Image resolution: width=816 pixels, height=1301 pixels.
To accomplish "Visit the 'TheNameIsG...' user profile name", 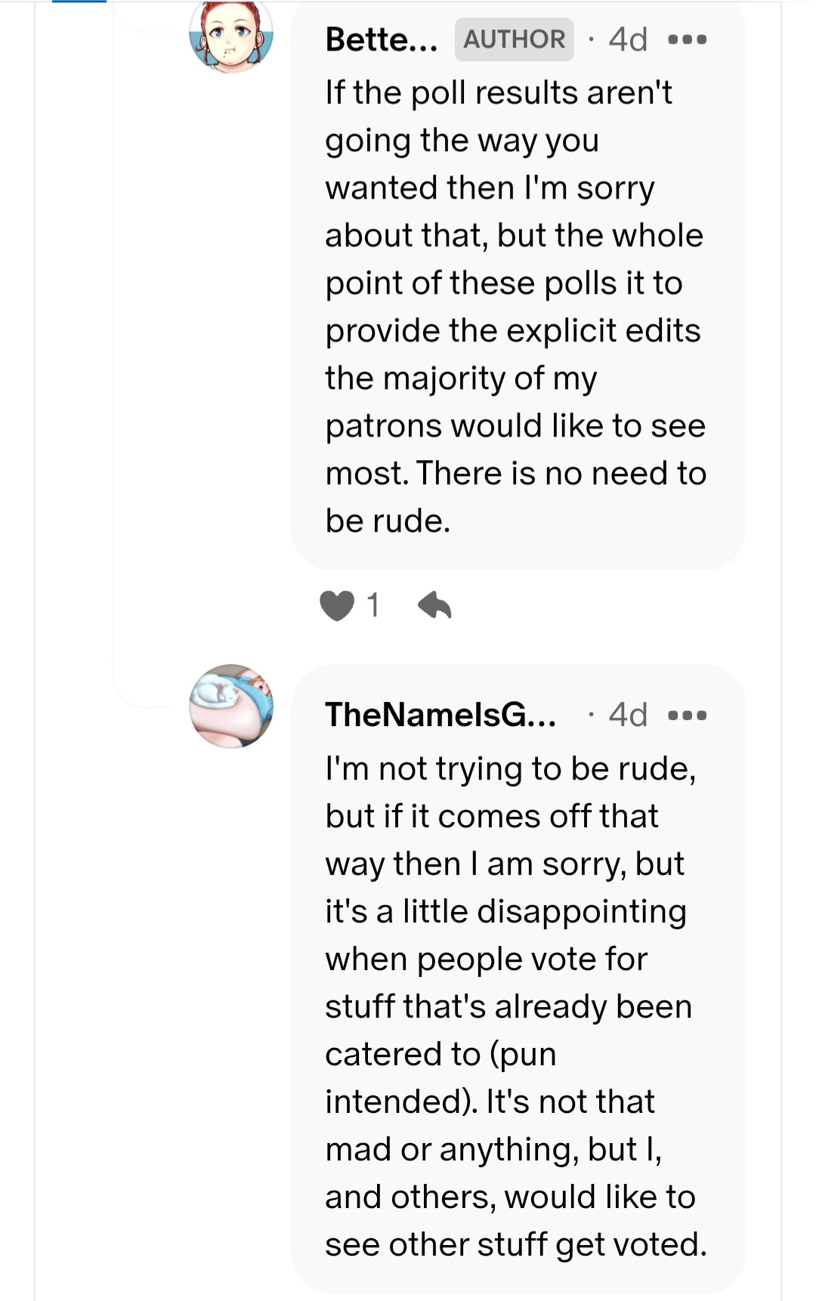I will pyautogui.click(x=440, y=715).
